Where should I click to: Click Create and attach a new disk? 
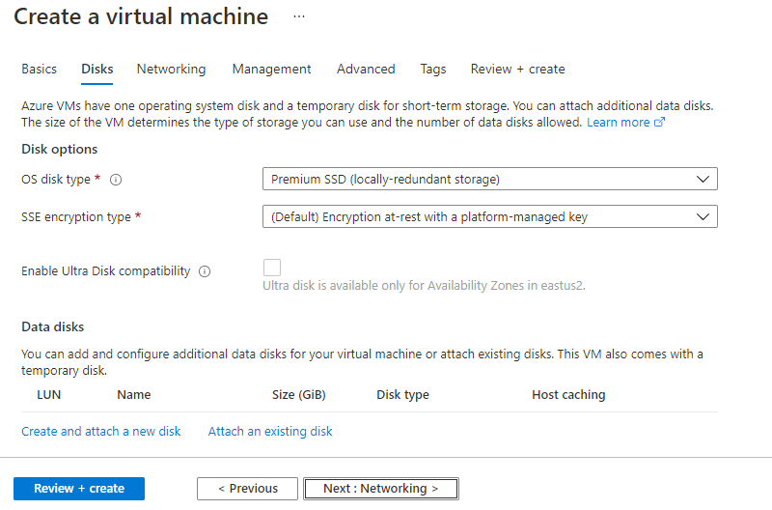pyautogui.click(x=101, y=431)
